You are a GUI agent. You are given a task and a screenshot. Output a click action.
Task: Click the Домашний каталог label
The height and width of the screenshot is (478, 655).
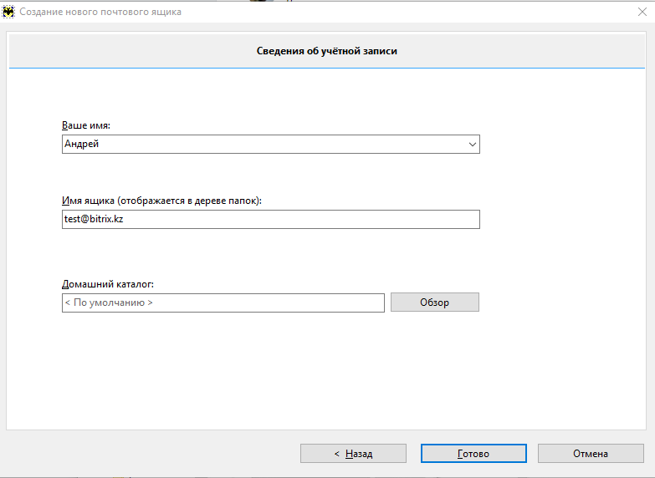click(108, 284)
